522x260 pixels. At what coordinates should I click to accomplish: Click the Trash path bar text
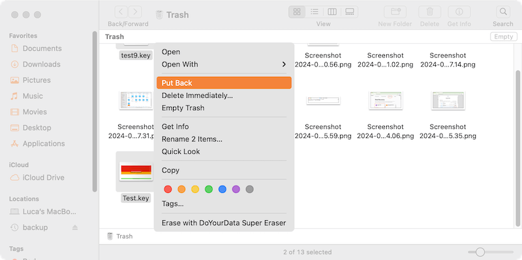[x=125, y=237]
